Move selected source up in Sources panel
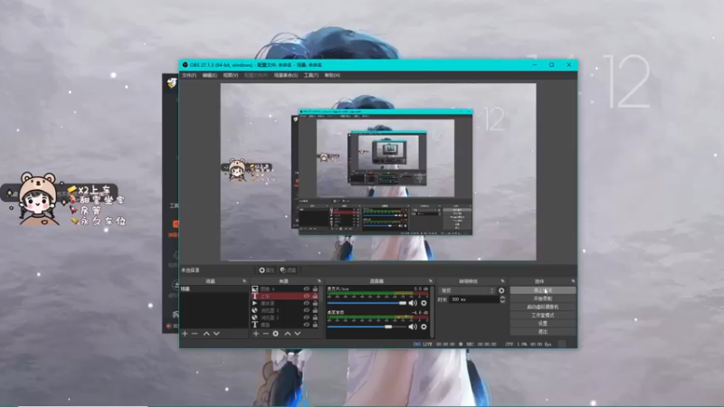Screen dimensions: 724x407 tap(288, 333)
